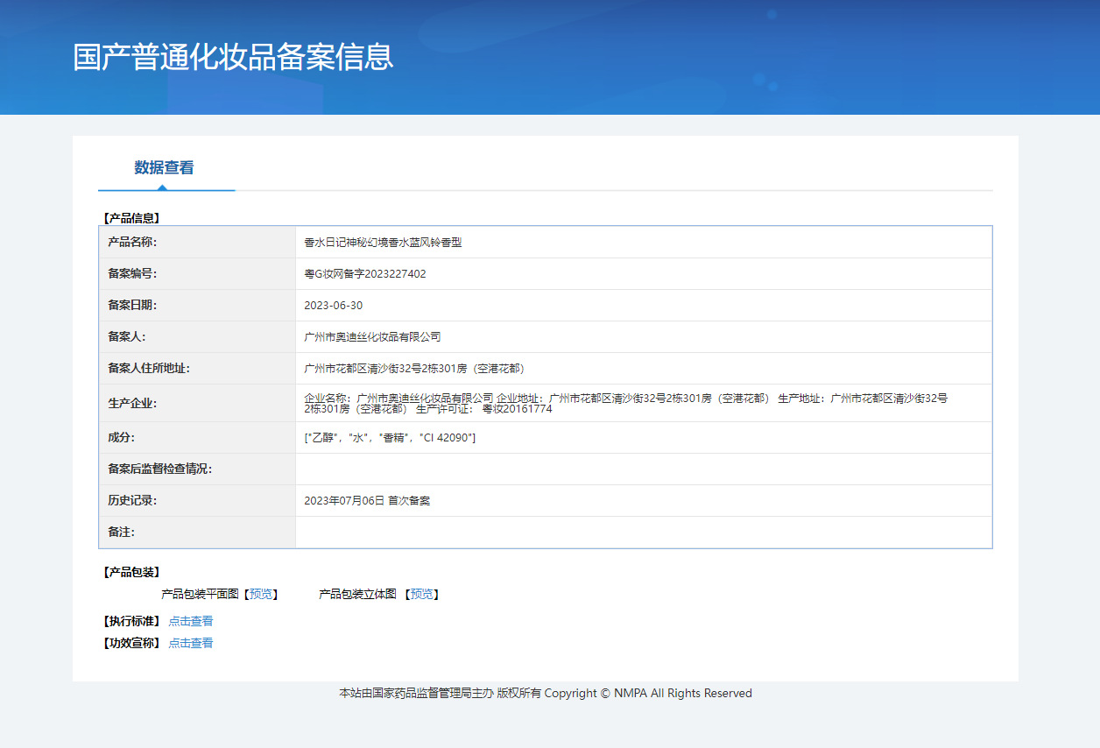Preview the 产品包装立体图 image
Image resolution: width=1100 pixels, height=748 pixels.
[x=421, y=594]
